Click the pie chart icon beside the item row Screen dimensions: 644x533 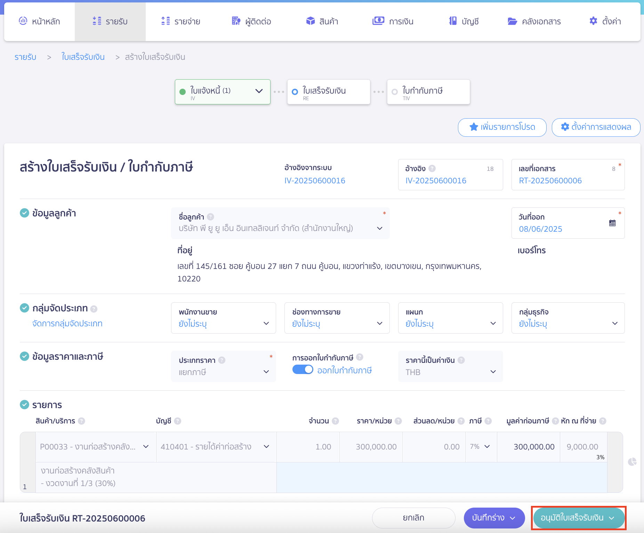632,462
